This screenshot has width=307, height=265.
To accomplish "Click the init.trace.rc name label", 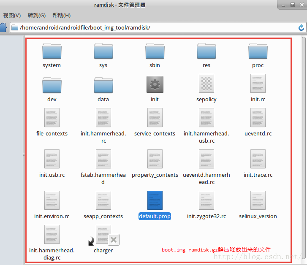I will pos(258,175).
